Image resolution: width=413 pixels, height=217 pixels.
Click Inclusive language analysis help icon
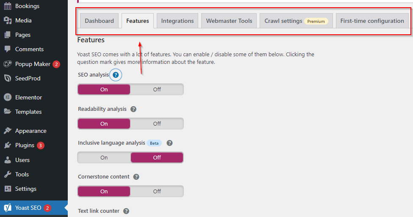pos(169,143)
